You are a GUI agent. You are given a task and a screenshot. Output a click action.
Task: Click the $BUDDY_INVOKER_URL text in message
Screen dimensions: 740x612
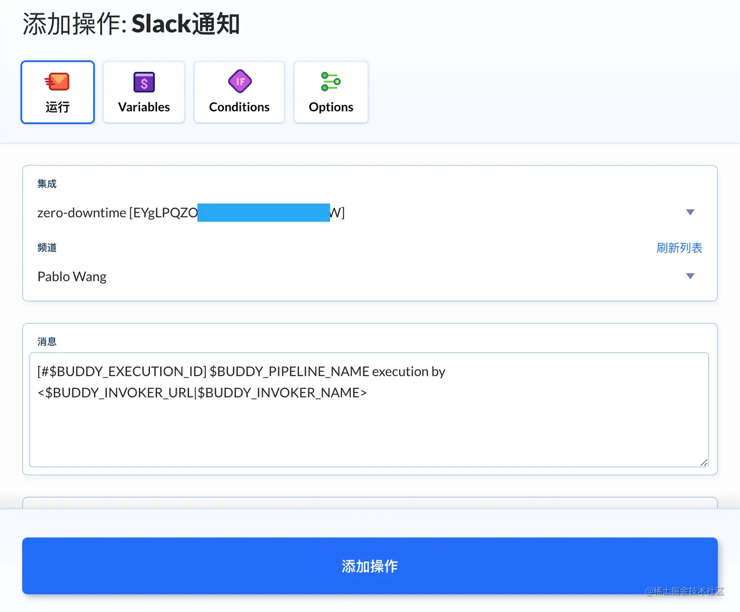119,393
